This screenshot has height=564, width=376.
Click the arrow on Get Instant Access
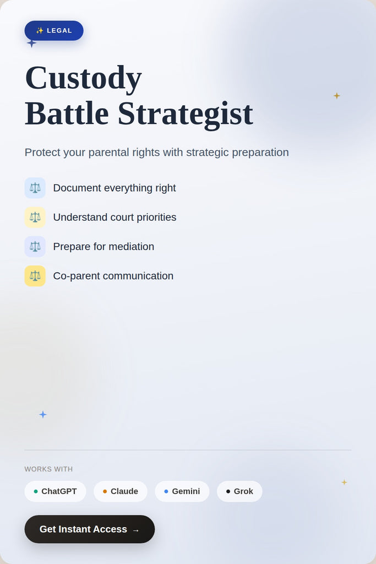pos(135,530)
